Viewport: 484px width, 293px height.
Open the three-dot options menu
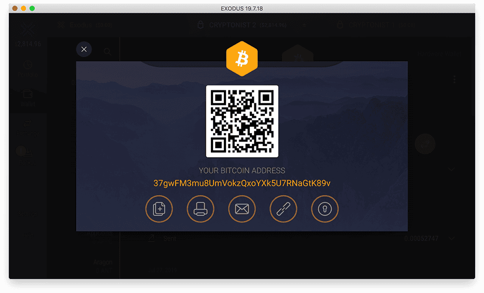coord(454,80)
